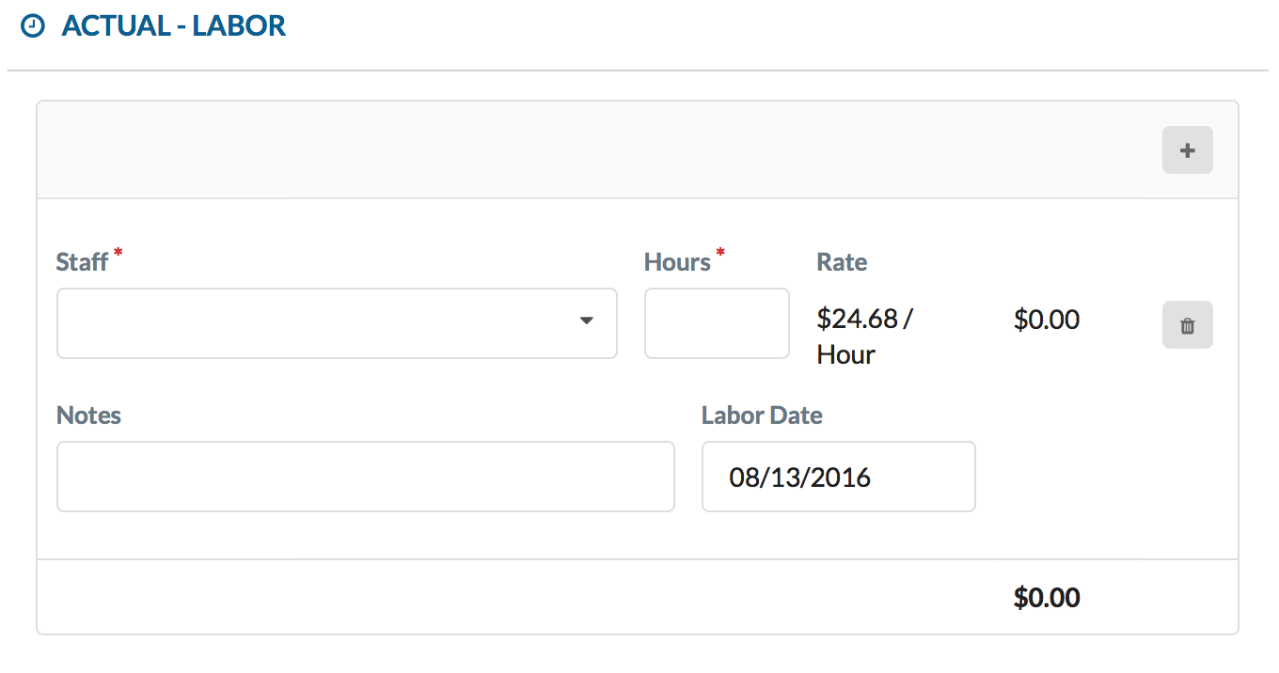Add a new labor row with plus button

(x=1187, y=149)
